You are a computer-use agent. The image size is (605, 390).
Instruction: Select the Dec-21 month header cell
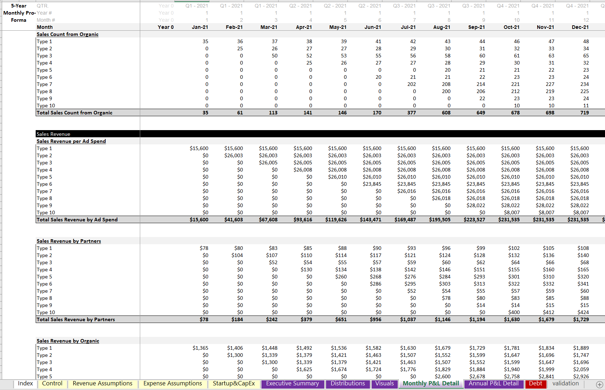580,27
